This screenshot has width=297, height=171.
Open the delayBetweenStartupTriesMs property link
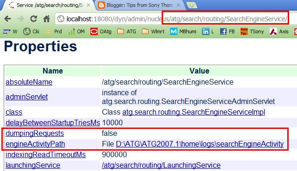point(53,122)
